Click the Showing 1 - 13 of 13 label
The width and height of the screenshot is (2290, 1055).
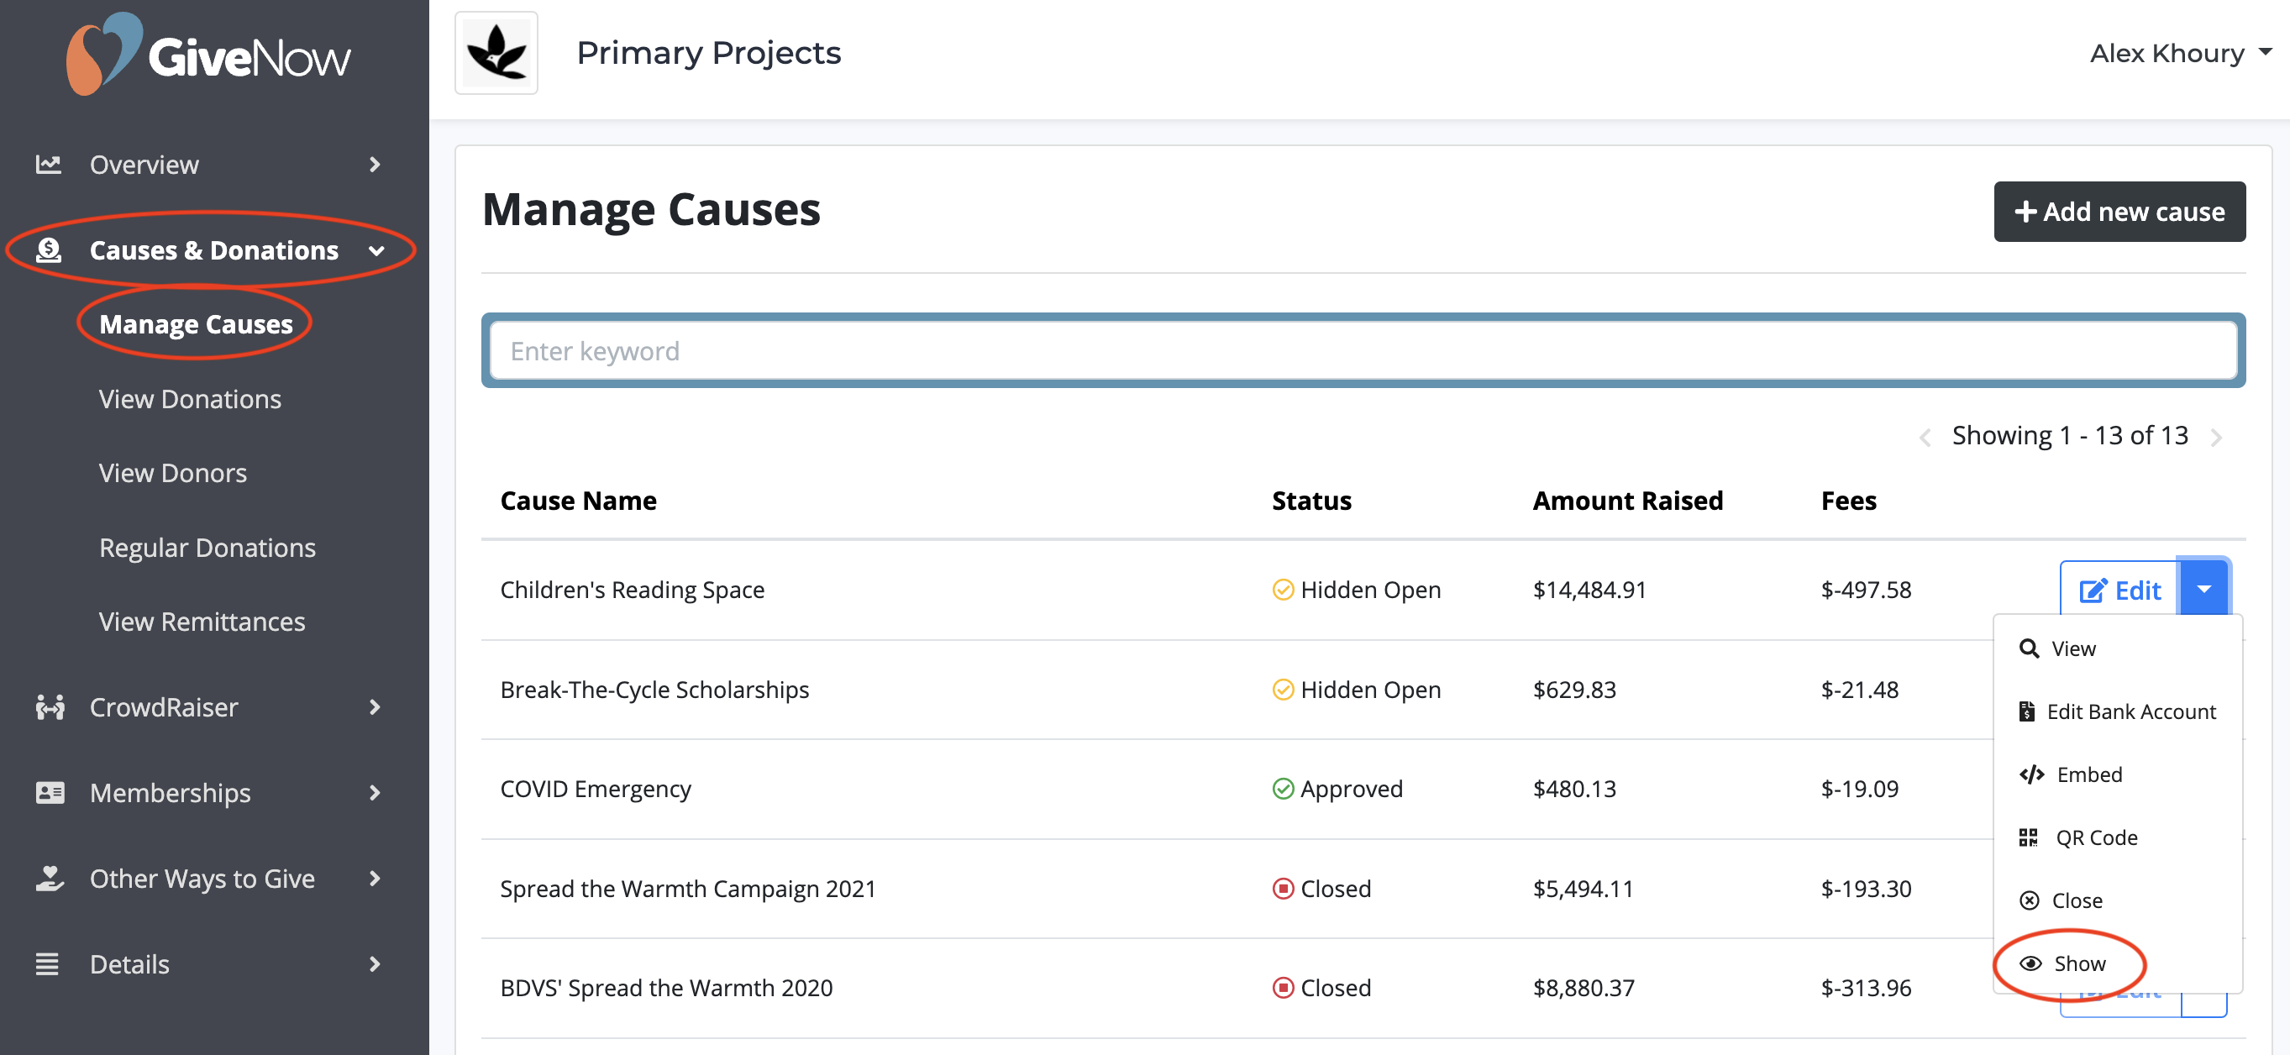click(2070, 435)
